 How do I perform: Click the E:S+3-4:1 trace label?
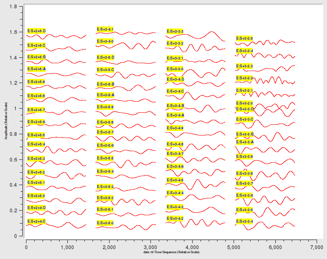(x=105, y=29)
